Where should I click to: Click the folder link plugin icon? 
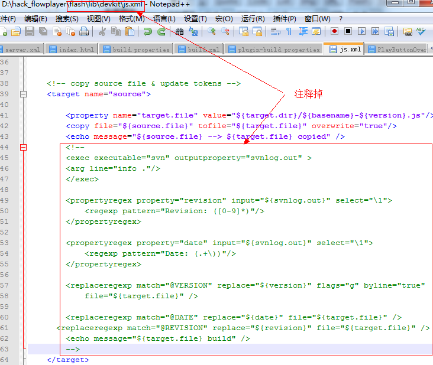pos(408,32)
